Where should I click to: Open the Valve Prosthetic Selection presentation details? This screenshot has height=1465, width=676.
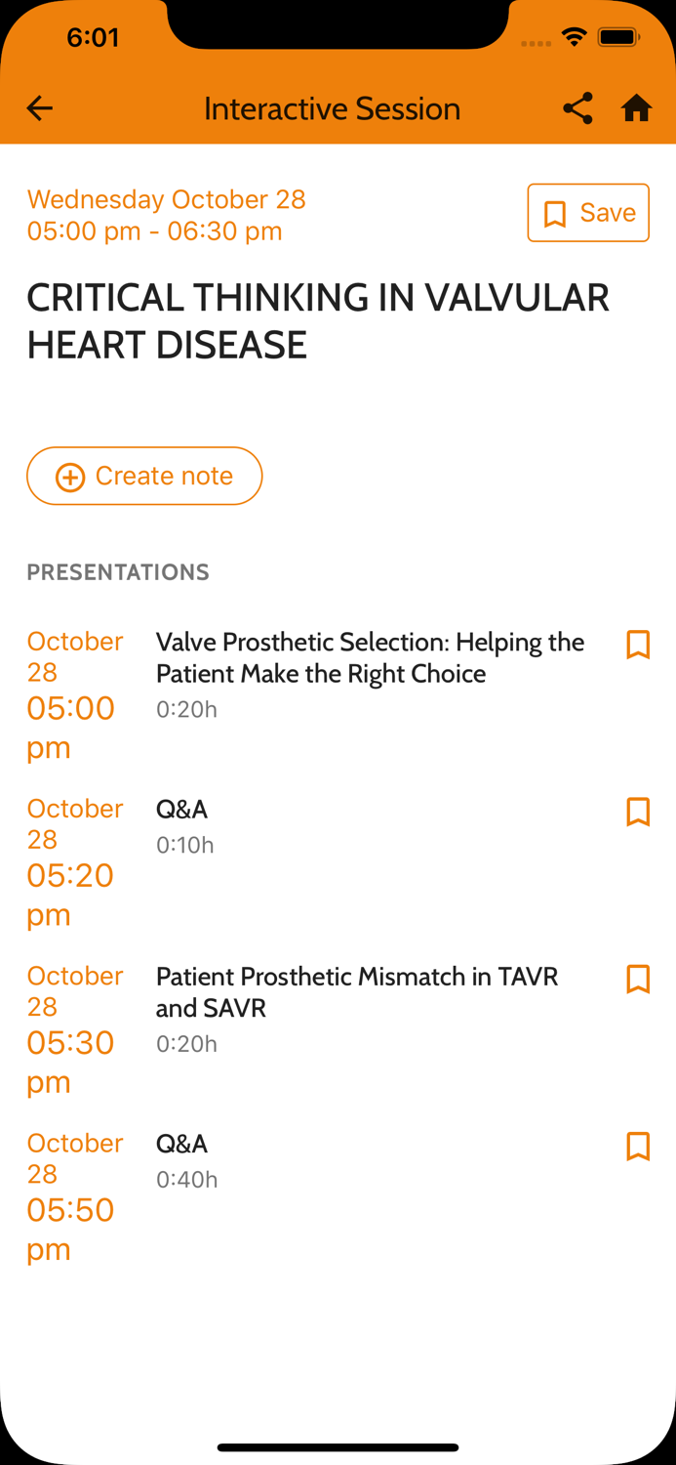[370, 657]
